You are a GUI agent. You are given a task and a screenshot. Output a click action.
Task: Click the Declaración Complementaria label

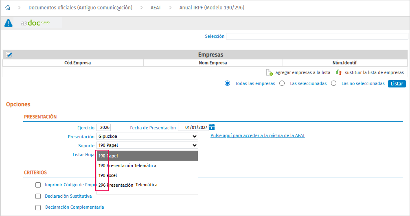point(75,207)
